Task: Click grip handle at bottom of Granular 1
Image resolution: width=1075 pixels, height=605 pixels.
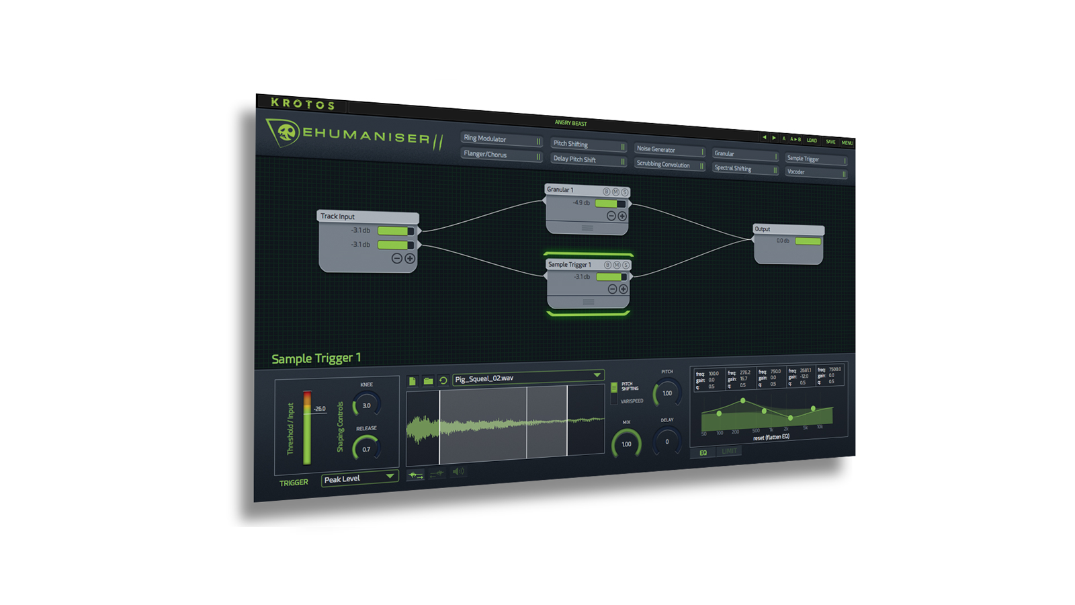Action: pyautogui.click(x=587, y=228)
